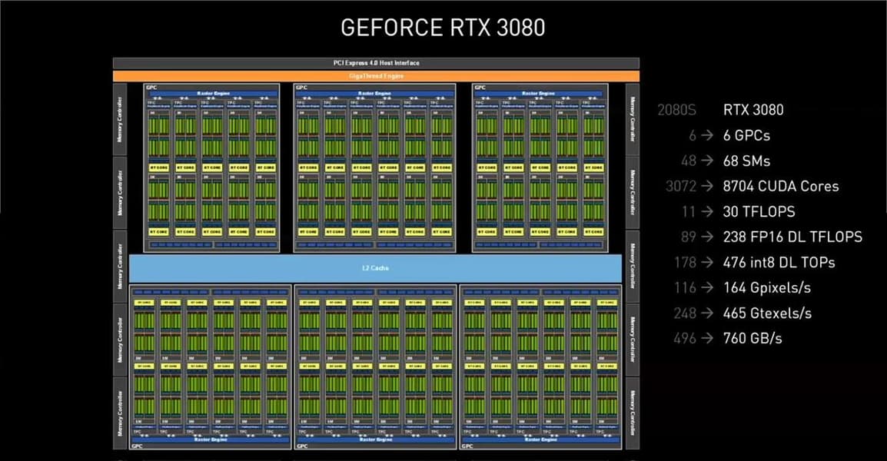Select the arrow next to 48

point(707,161)
